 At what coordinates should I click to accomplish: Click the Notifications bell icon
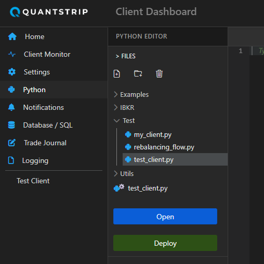click(11, 107)
